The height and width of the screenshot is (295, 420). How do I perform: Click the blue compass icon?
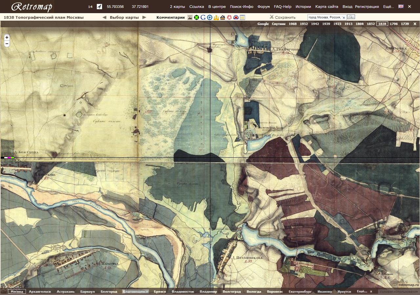[x=210, y=17]
